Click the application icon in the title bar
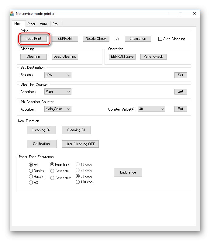This screenshot has width=210, height=241. [x=12, y=14]
